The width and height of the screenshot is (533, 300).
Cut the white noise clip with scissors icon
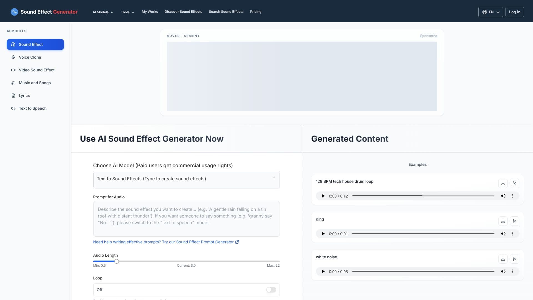point(514,259)
